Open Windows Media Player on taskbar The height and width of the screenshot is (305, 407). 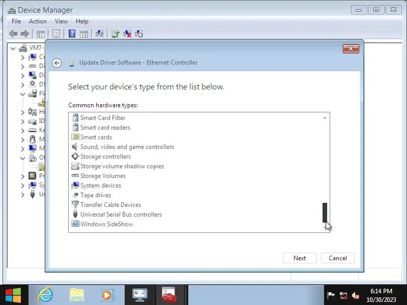pyautogui.click(x=107, y=295)
